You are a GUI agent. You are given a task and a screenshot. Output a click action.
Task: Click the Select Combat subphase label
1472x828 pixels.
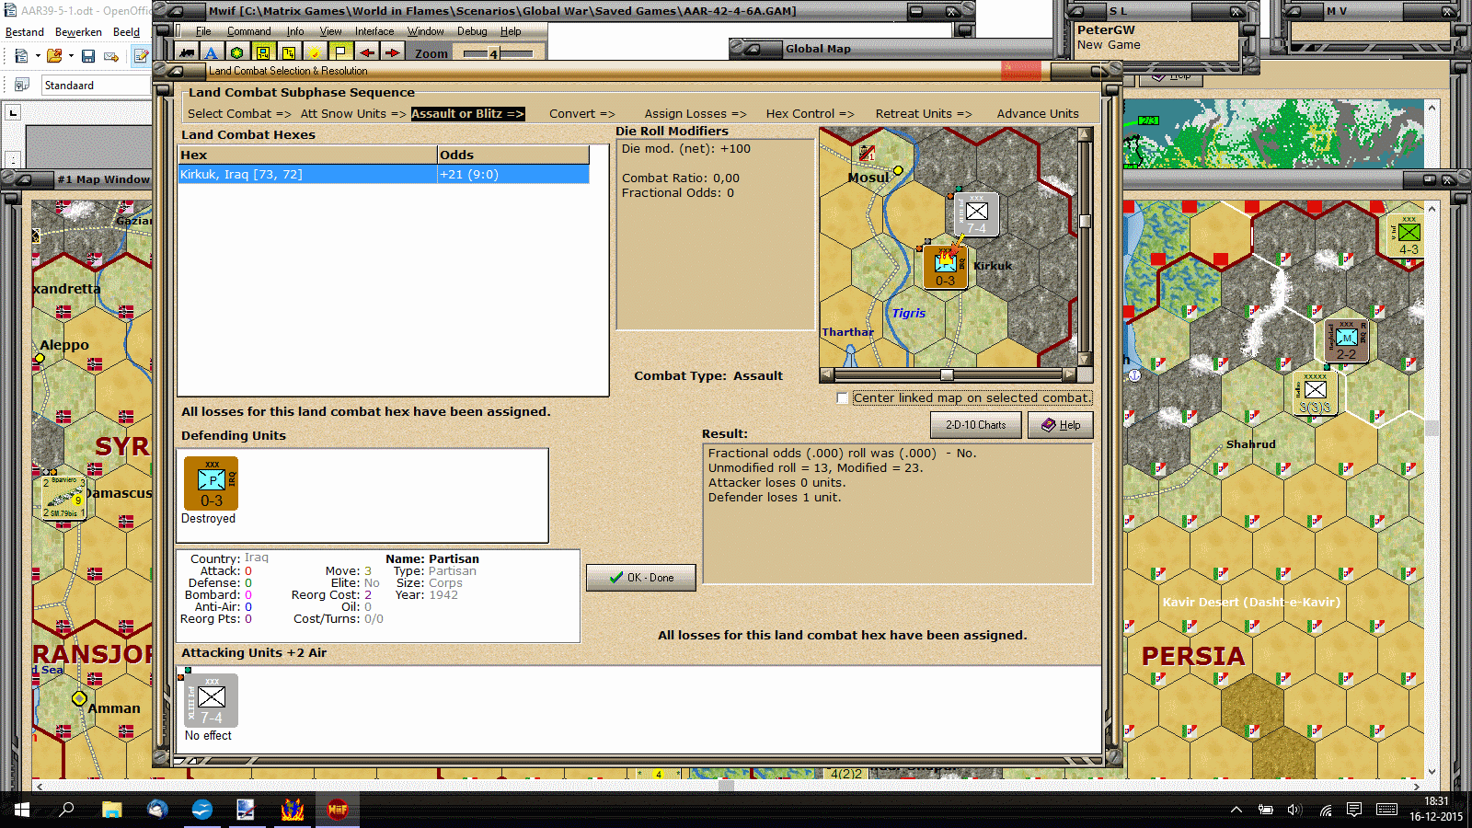click(239, 114)
